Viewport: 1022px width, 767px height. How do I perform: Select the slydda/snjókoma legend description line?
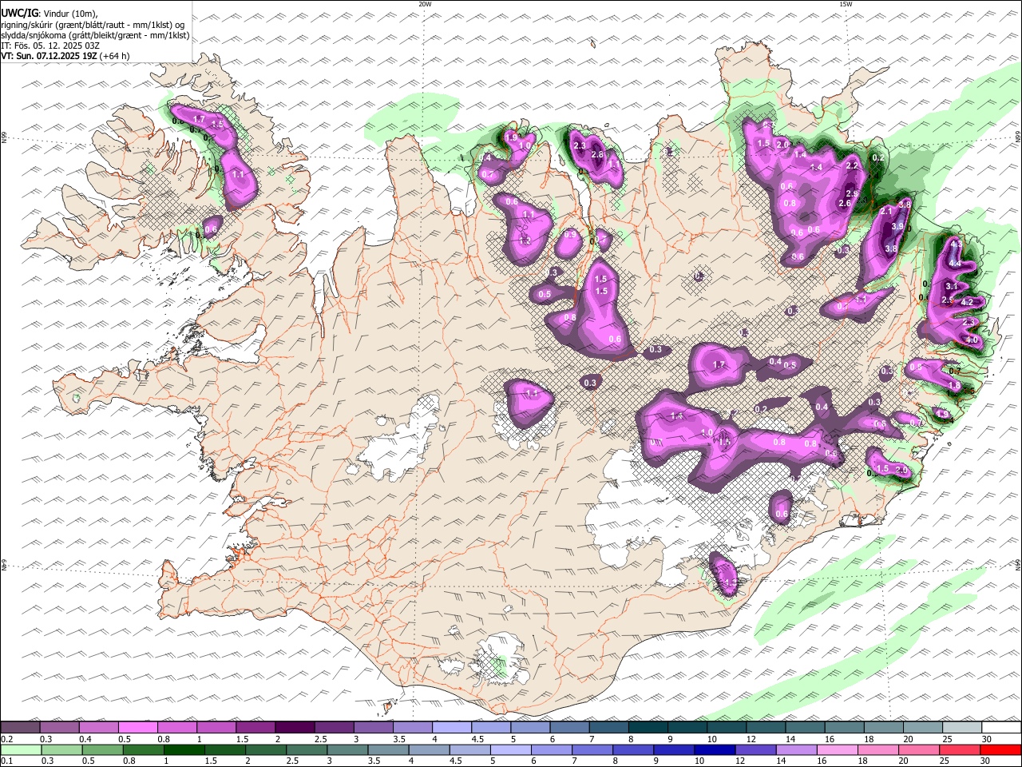pyautogui.click(x=96, y=35)
